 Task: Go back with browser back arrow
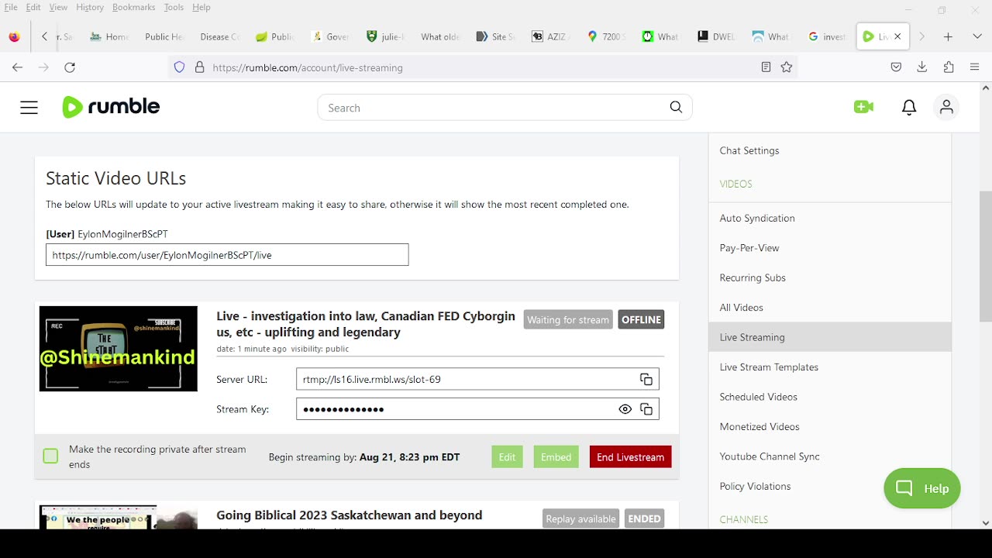coord(17,67)
